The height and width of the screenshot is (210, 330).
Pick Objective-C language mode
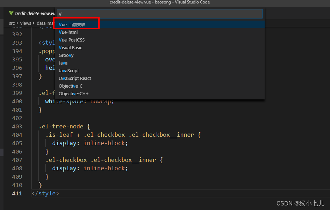(x=159, y=86)
